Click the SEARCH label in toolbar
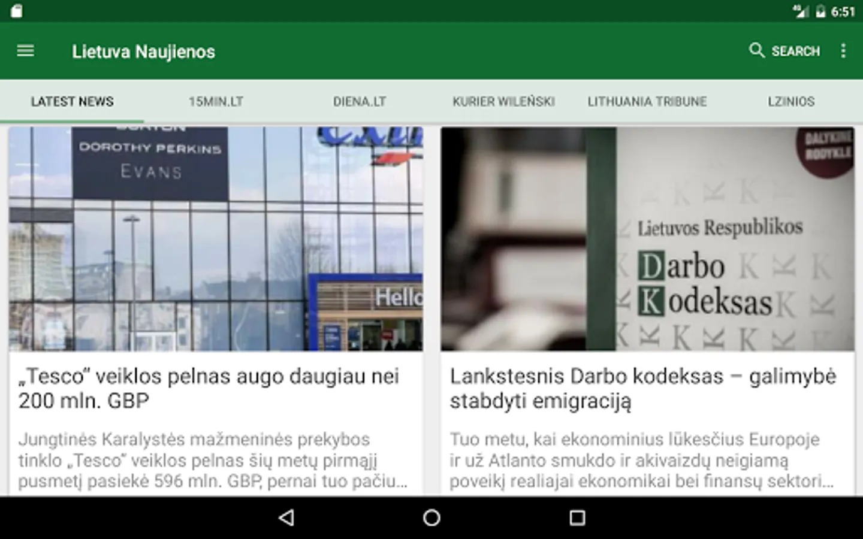Screen dimensions: 863x539 (795, 51)
